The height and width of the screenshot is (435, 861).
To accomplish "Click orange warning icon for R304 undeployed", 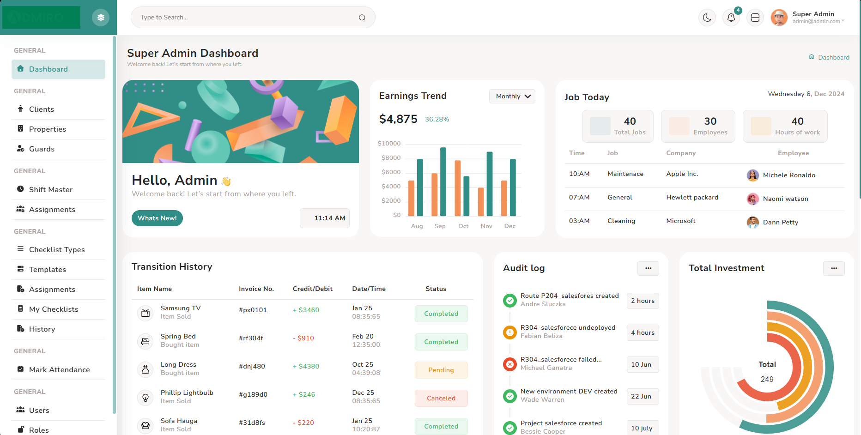I will pyautogui.click(x=509, y=332).
